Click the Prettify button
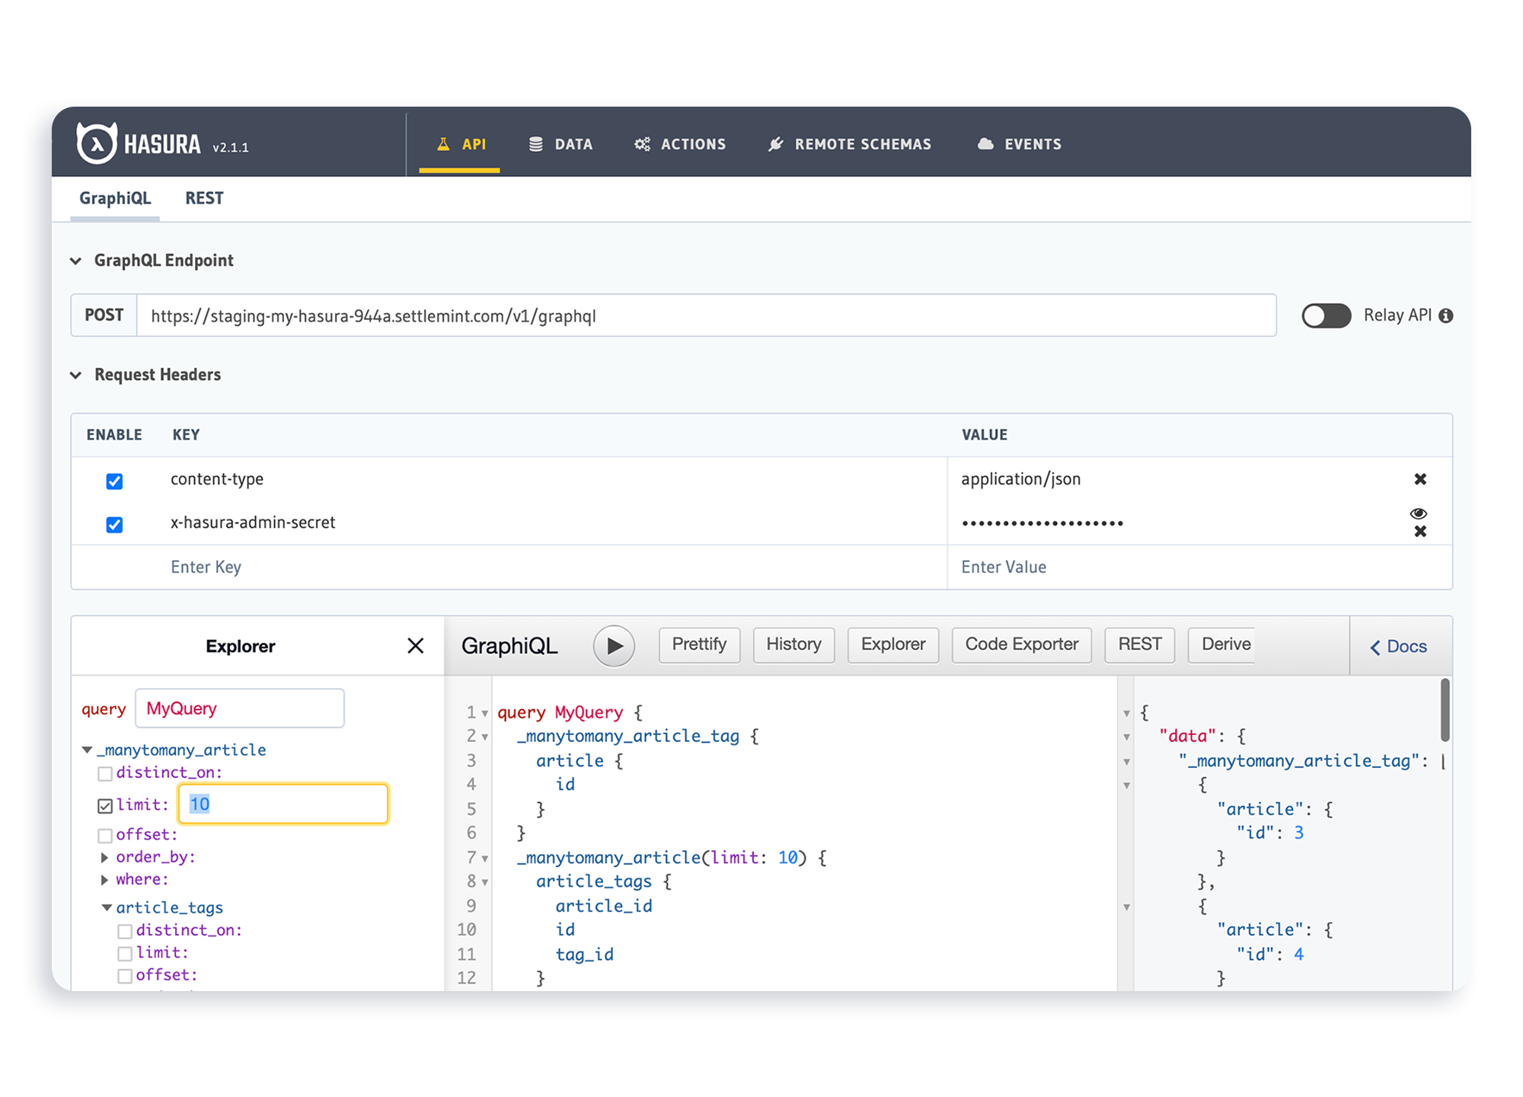The height and width of the screenshot is (1097, 1523). pyautogui.click(x=699, y=644)
